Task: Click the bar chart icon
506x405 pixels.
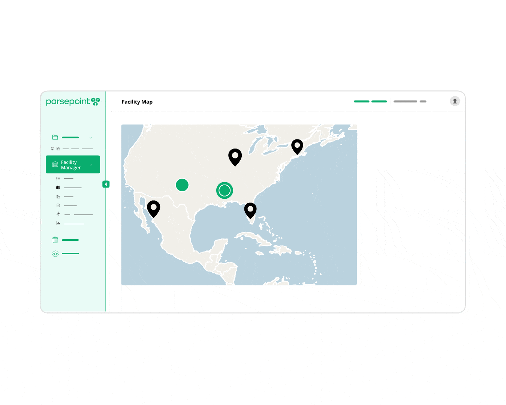Action: pyautogui.click(x=58, y=223)
